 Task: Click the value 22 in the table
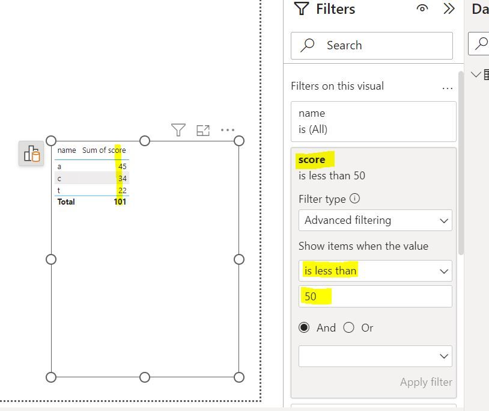[123, 191]
